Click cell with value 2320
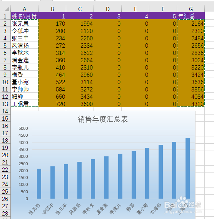This screenshot has height=219, width=214. [x=191, y=31]
